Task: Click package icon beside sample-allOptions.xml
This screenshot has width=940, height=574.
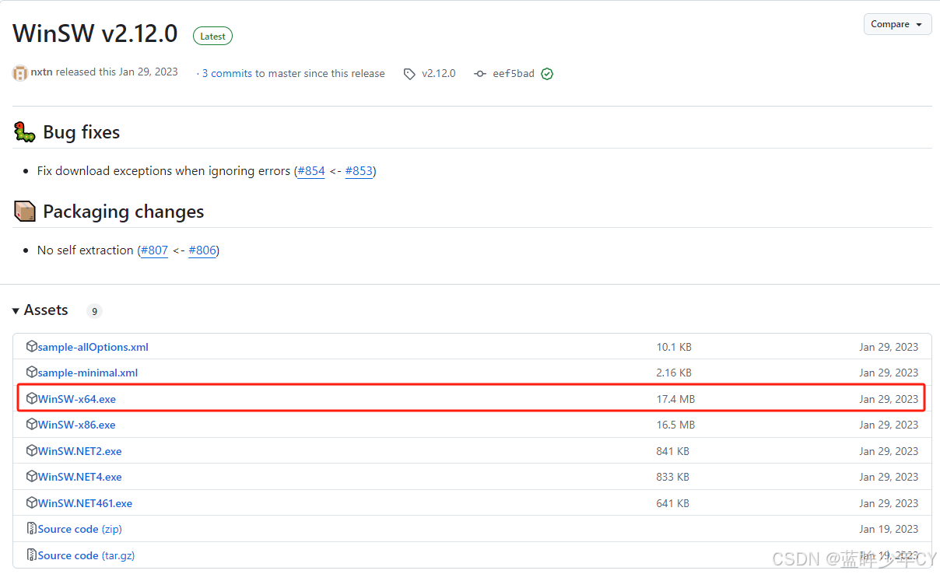Action: (32, 346)
